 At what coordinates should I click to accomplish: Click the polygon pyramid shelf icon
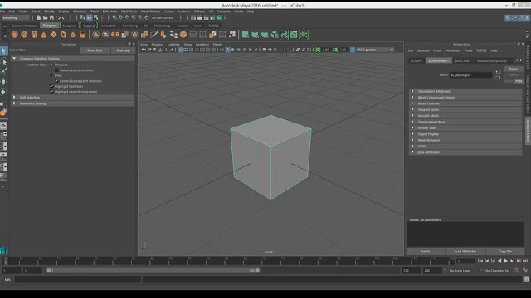pyautogui.click(x=73, y=35)
